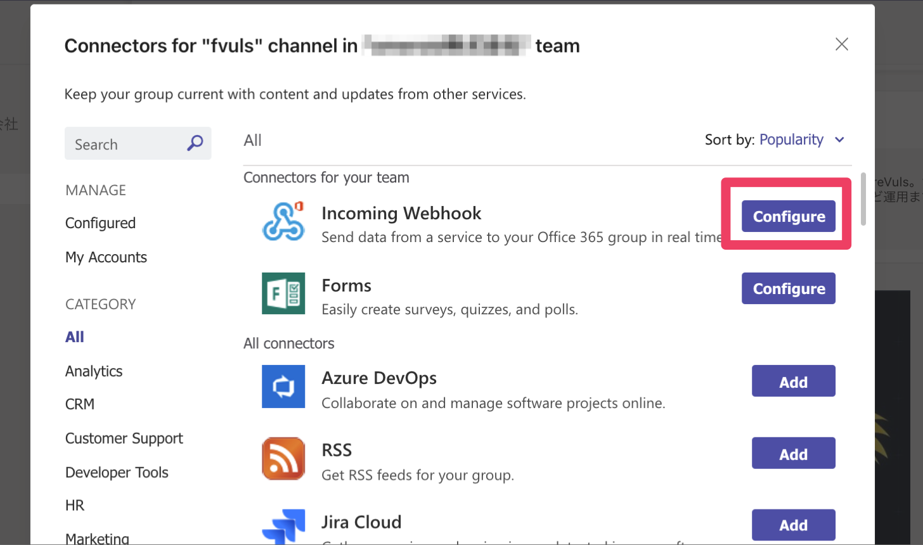Click the RSS connector title
This screenshot has width=923, height=545.
(x=337, y=450)
